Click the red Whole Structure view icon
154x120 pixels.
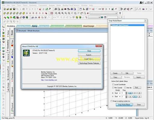[52, 13]
